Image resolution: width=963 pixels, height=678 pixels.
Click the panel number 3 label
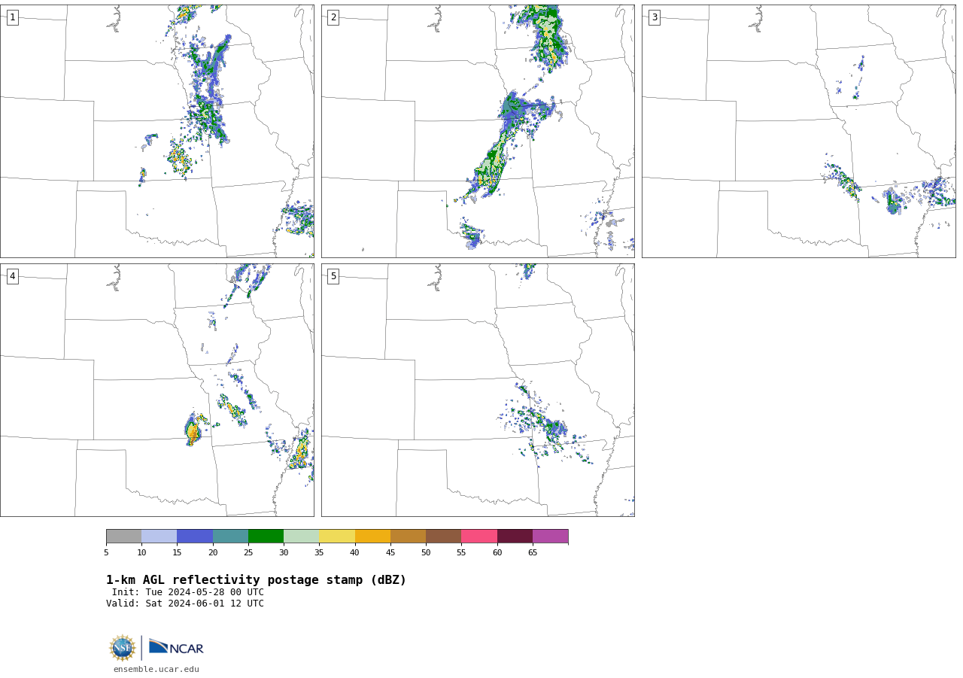654,17
